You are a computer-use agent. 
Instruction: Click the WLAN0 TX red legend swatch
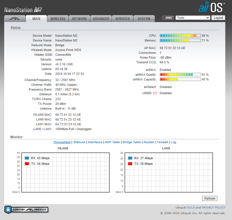[27, 164]
